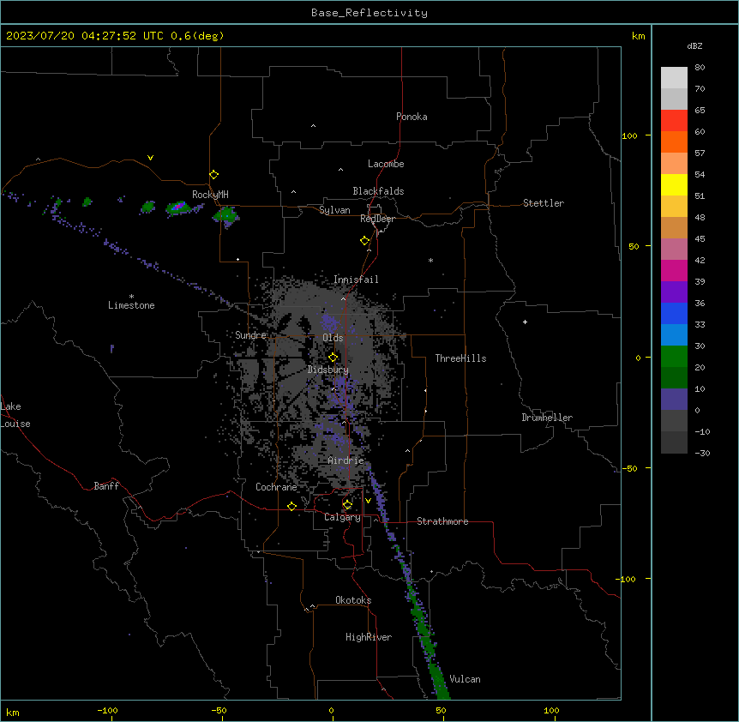739x722 pixels.
Task: Click the RockyMH label
Action: point(210,195)
